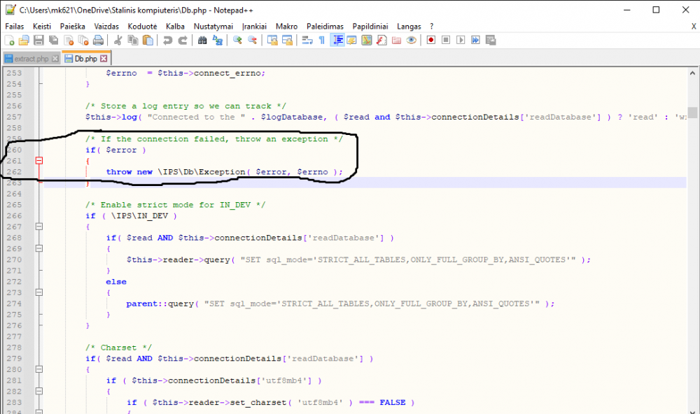The height and width of the screenshot is (414, 700).
Task: Click the Run macro multiple times icon
Action: 475,40
